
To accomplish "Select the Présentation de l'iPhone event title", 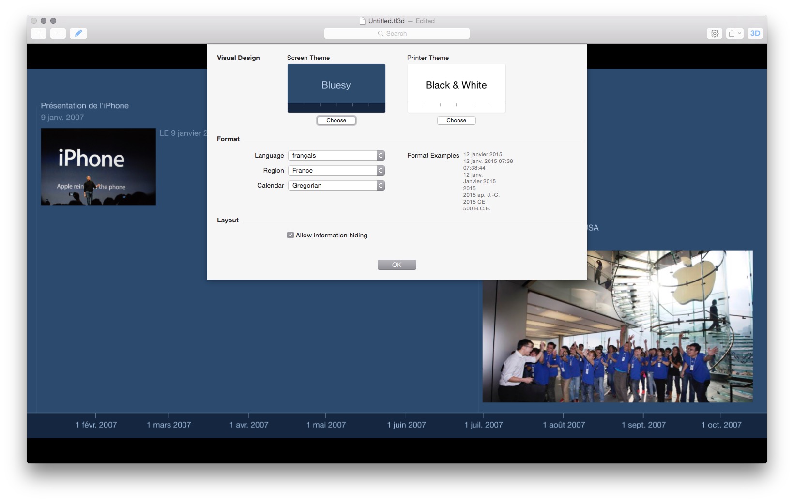I will coord(85,105).
